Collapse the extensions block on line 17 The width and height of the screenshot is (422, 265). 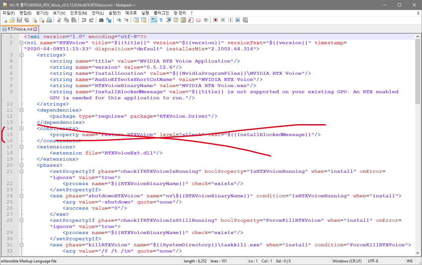point(21,147)
